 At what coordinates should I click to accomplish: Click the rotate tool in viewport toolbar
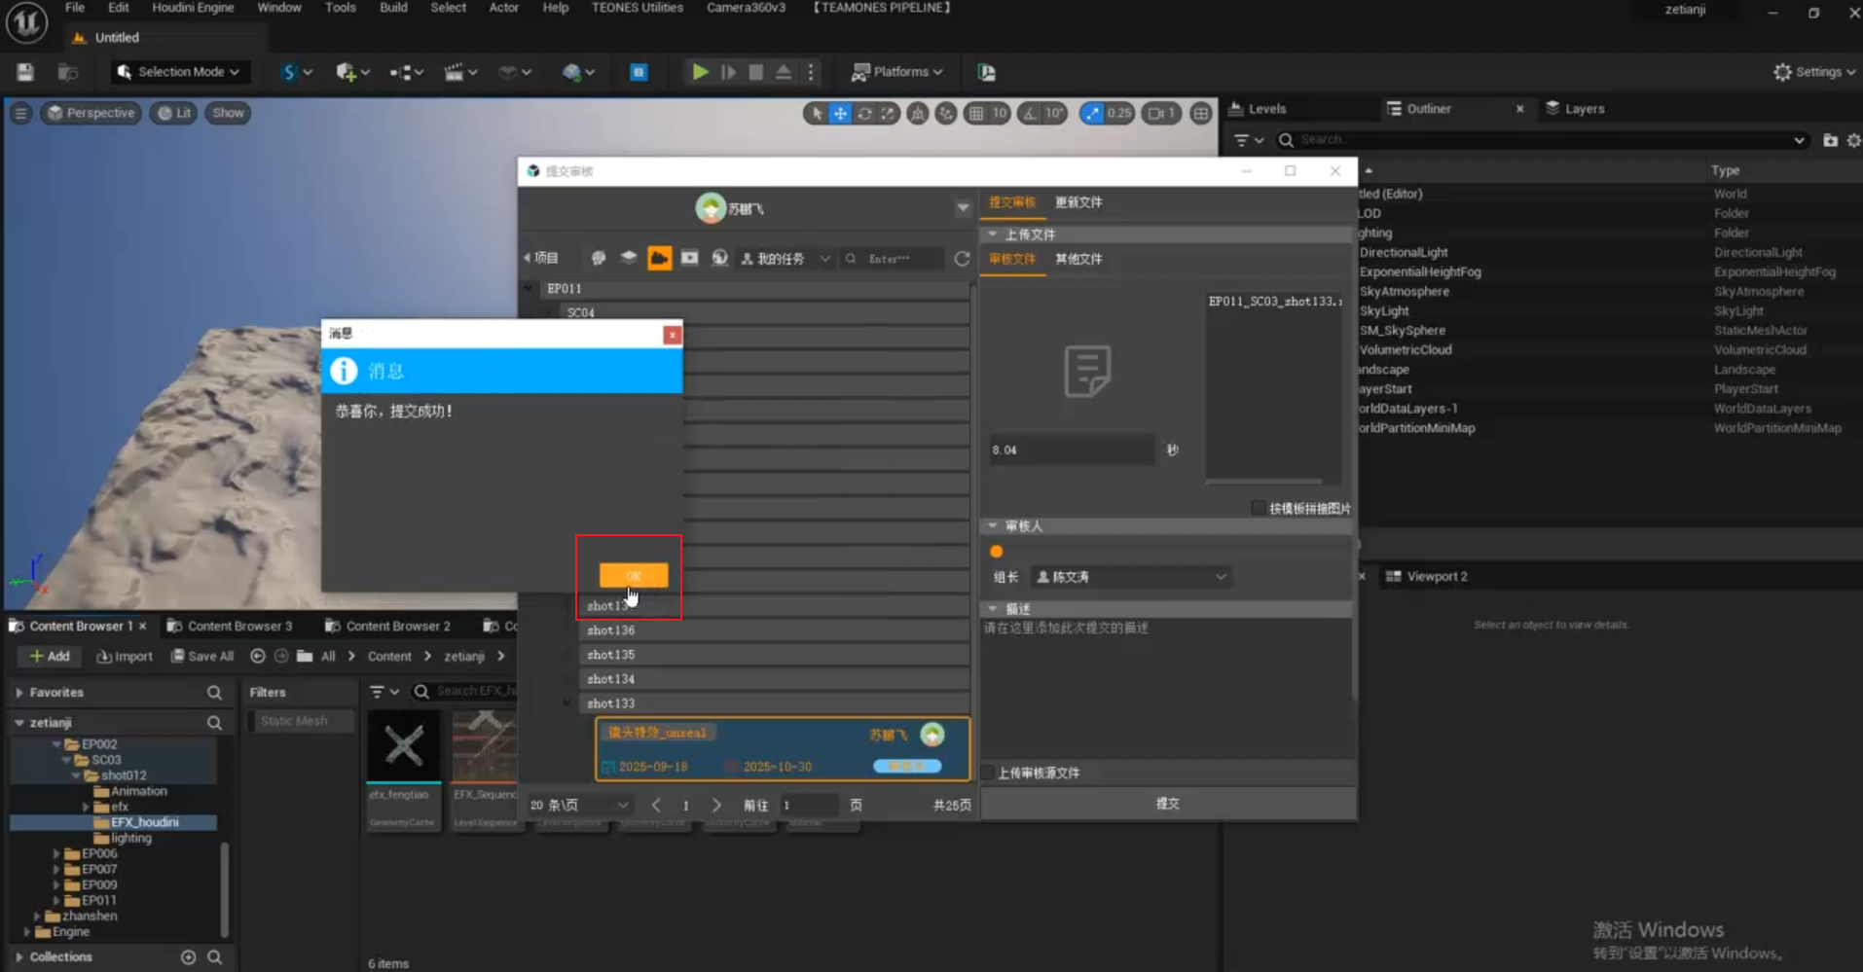[x=864, y=114]
